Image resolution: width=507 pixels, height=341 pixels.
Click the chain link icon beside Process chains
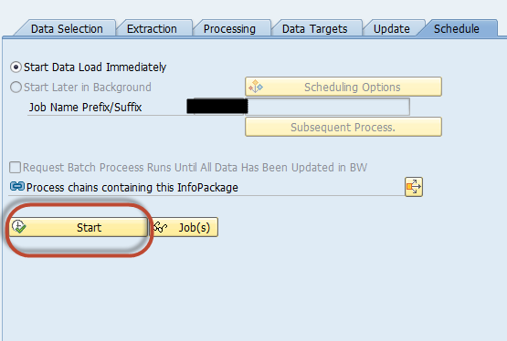coord(17,186)
